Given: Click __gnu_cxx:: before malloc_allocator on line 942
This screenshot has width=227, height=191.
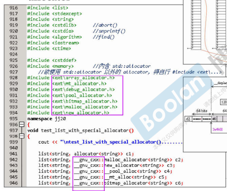Looking at the screenshot, I should tap(88, 160).
